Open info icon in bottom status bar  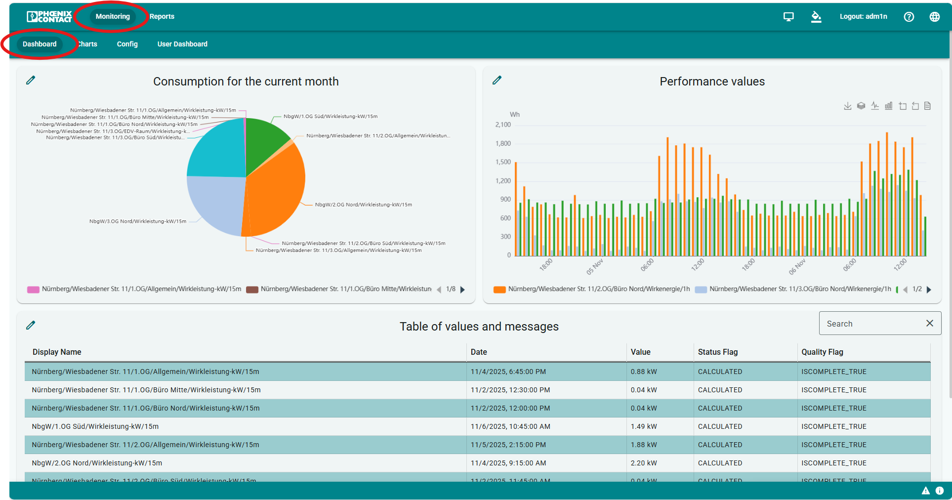click(940, 491)
